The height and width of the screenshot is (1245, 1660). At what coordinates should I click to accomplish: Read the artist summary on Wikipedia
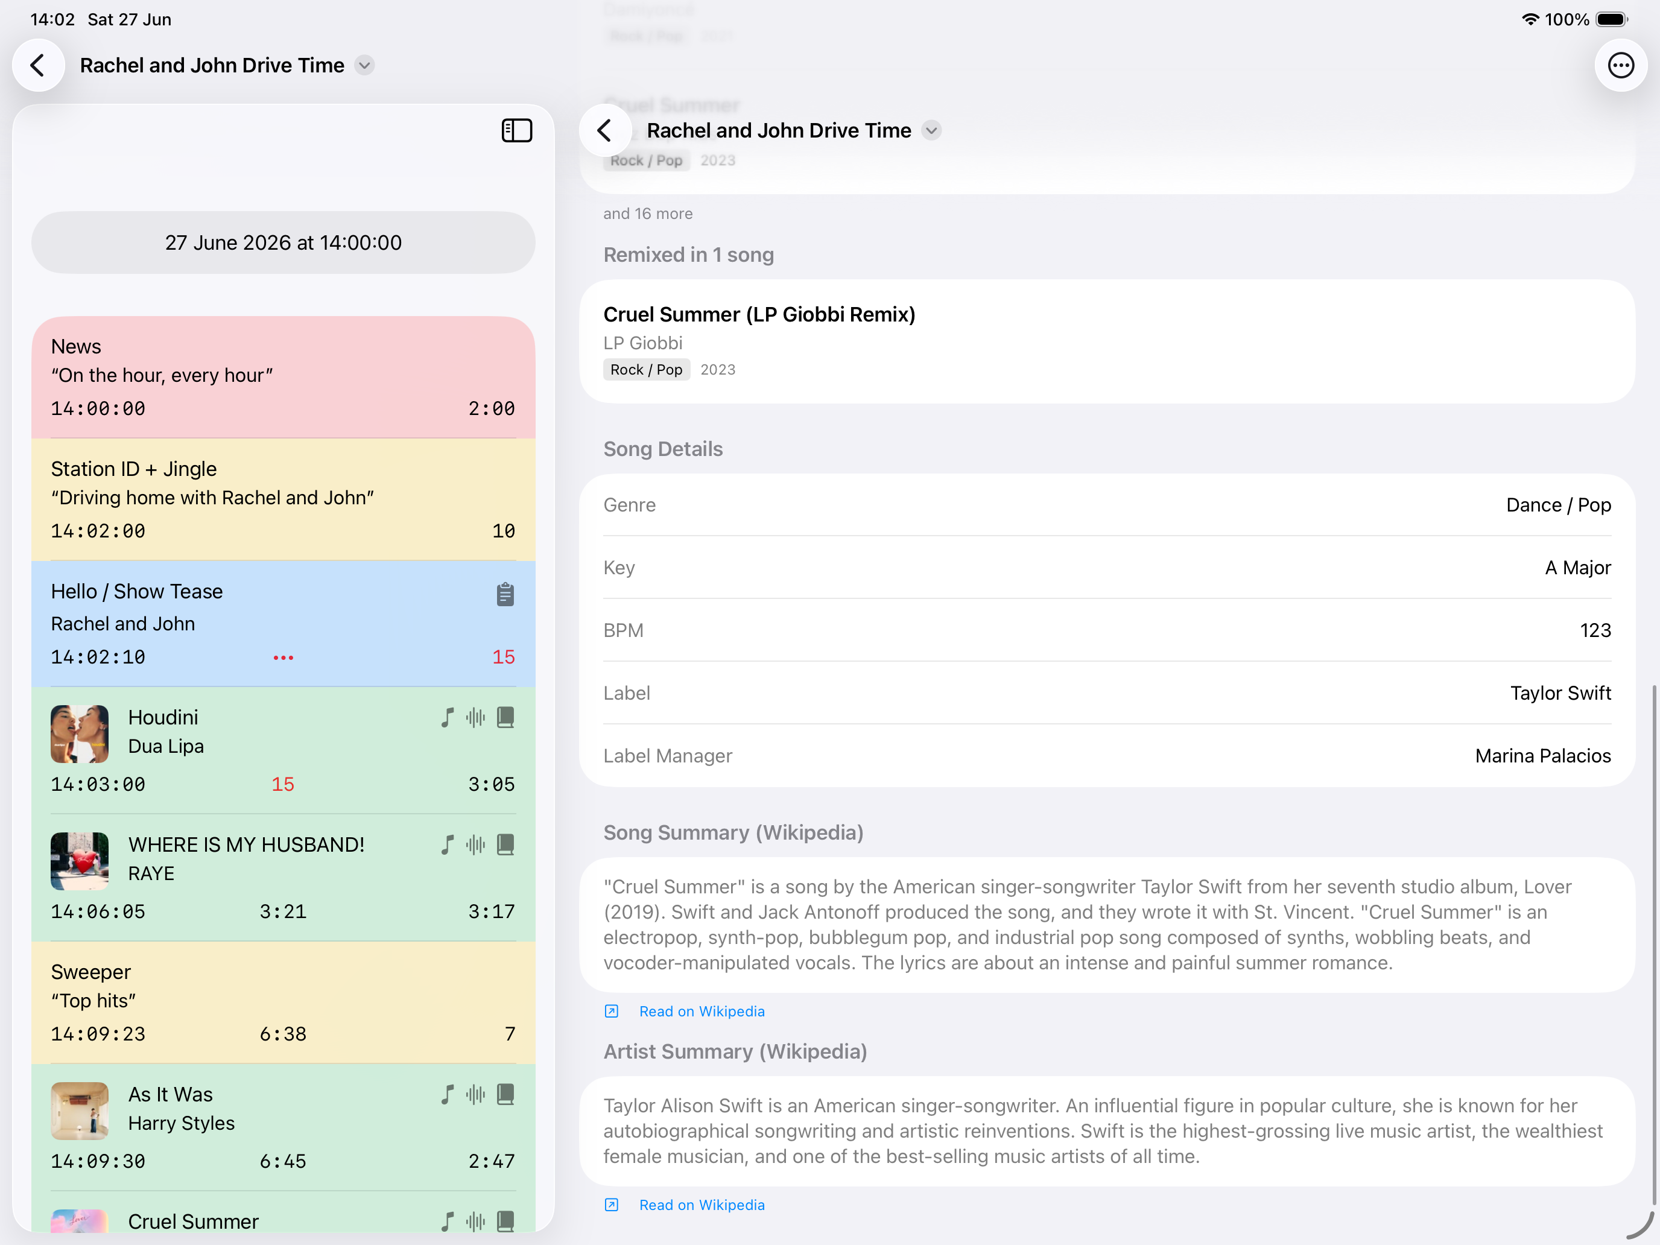click(x=702, y=1205)
